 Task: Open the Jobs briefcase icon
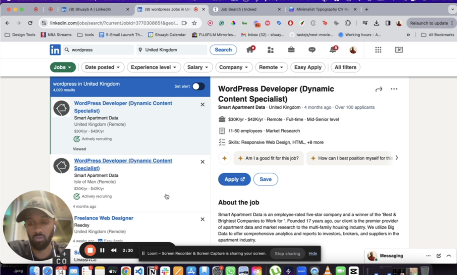pyautogui.click(x=291, y=50)
